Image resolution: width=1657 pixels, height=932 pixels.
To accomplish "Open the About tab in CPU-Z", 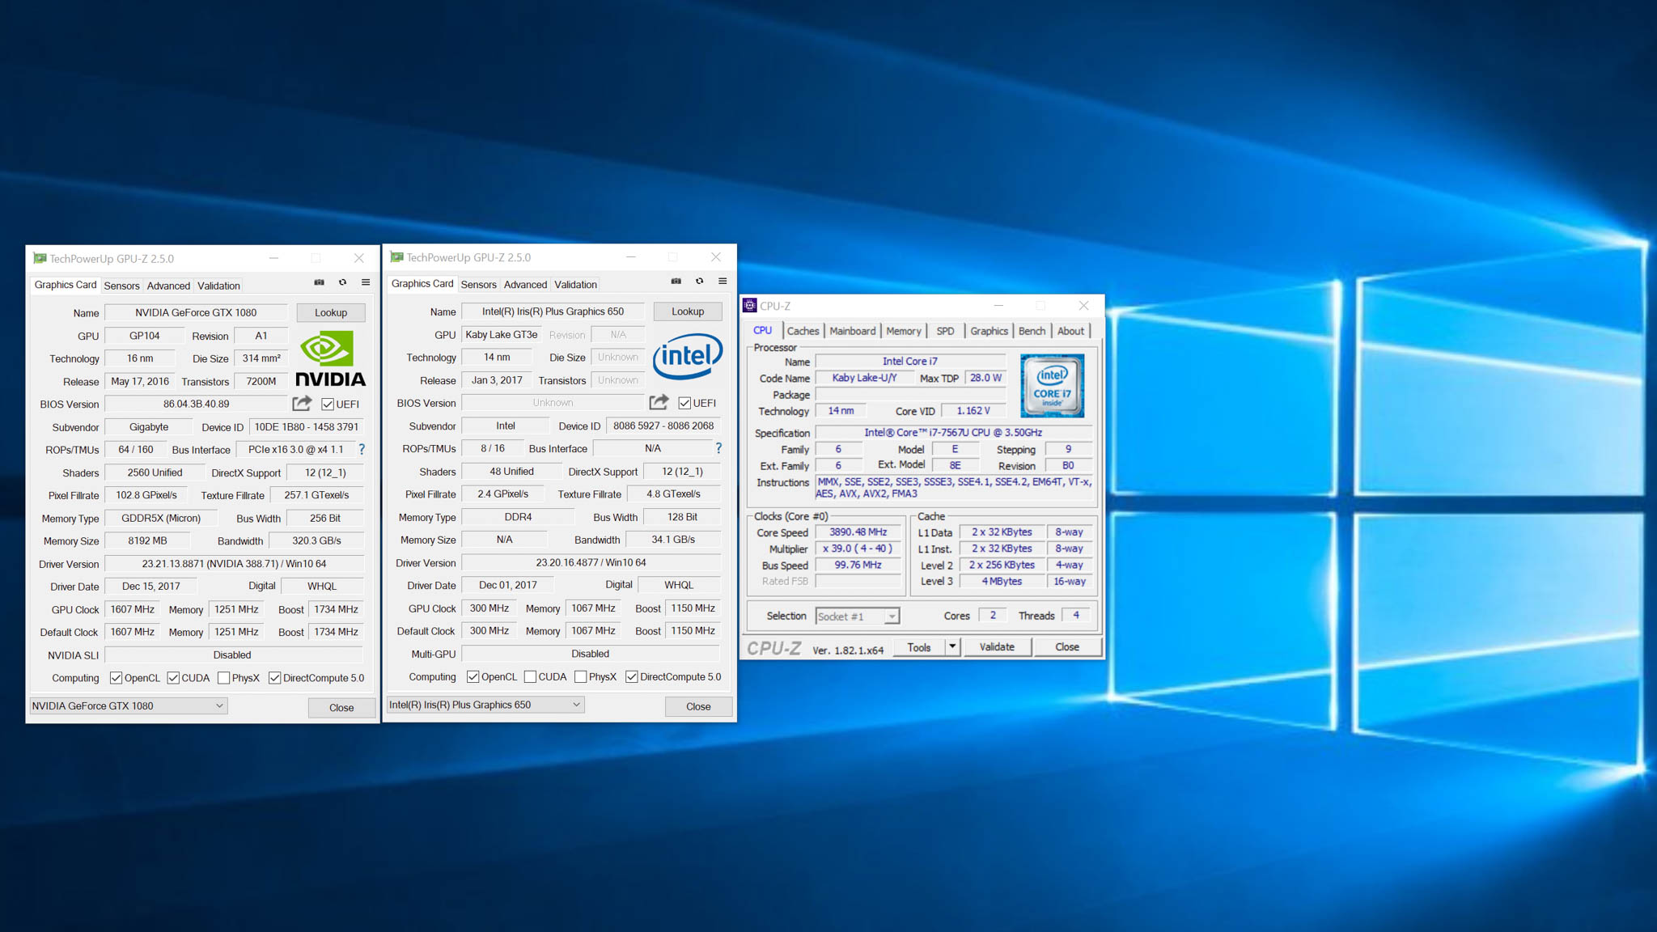I will coord(1070,331).
